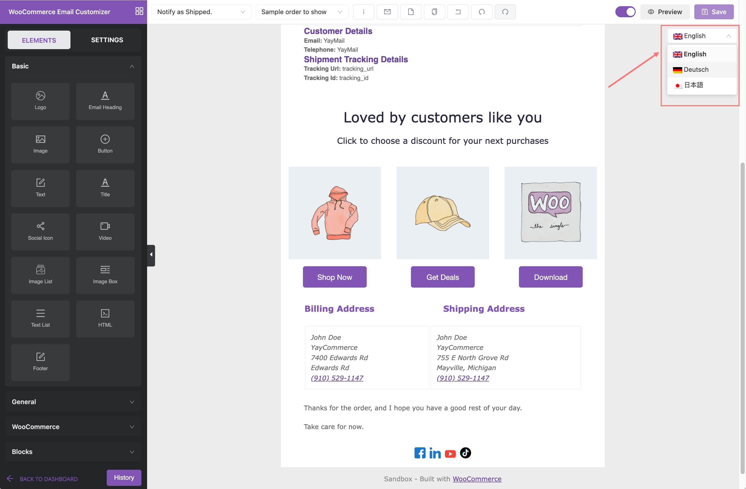Click the mobile preview icon in toolbar
This screenshot has width=746, height=489.
[435, 12]
